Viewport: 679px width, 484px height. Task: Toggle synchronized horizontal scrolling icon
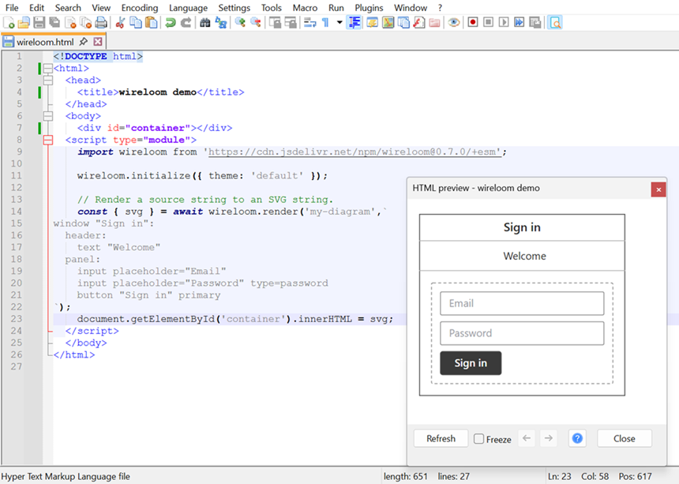click(x=290, y=23)
